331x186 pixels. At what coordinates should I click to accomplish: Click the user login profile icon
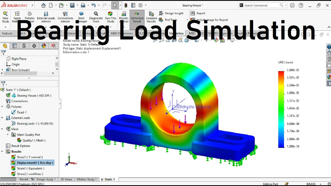292,5
